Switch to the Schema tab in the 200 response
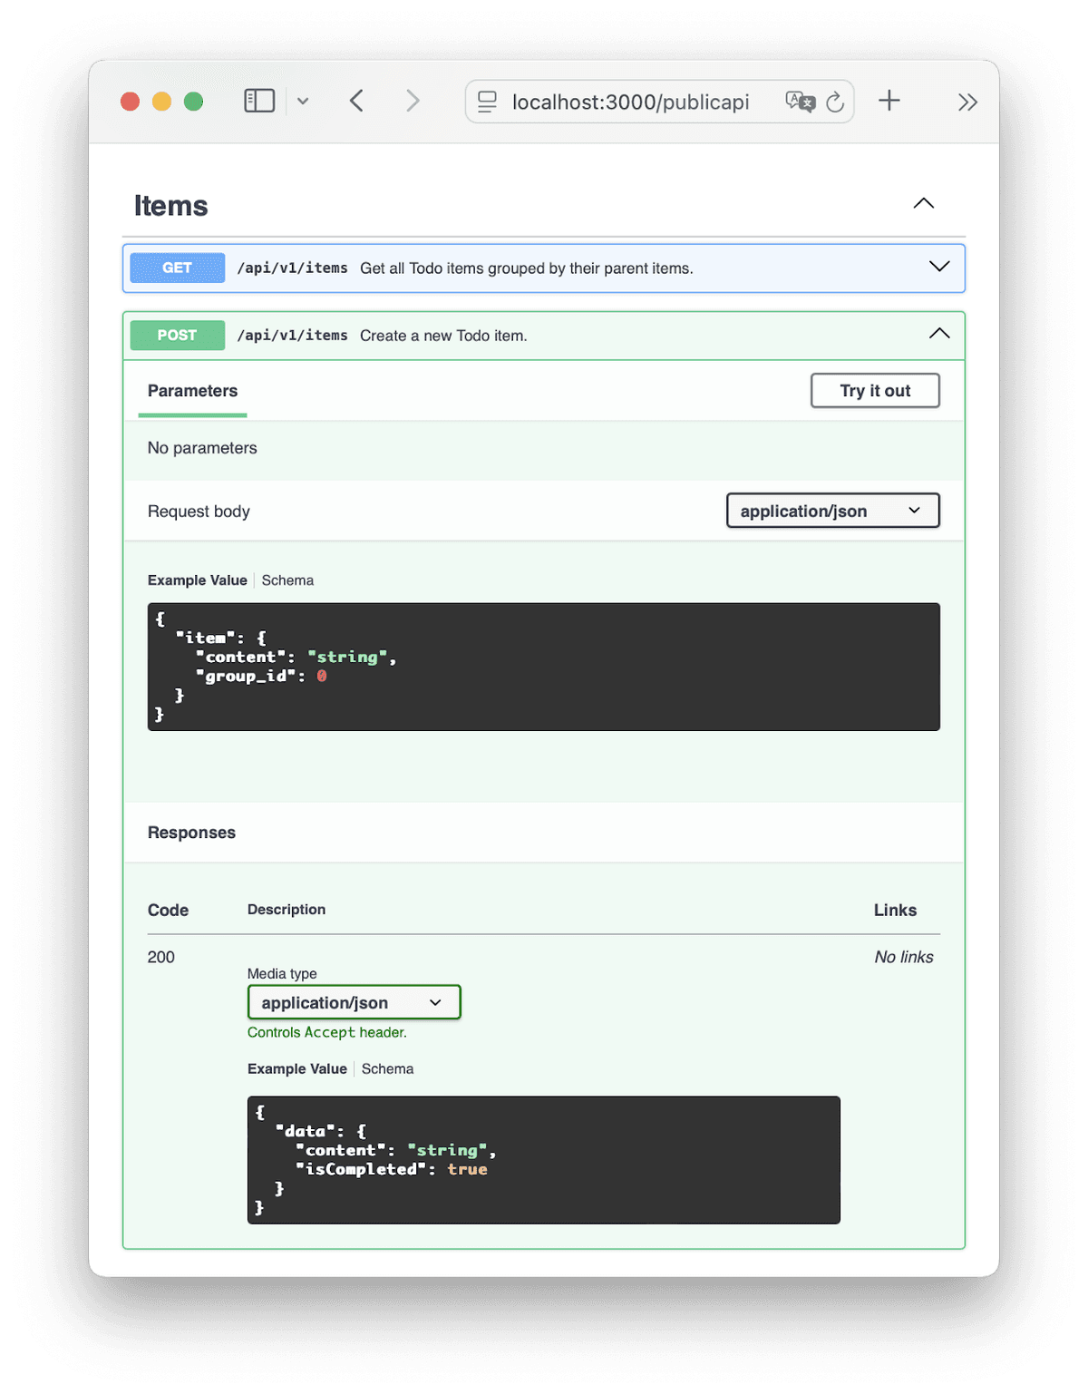Screen dimensions: 1088x1394 [x=387, y=1068]
